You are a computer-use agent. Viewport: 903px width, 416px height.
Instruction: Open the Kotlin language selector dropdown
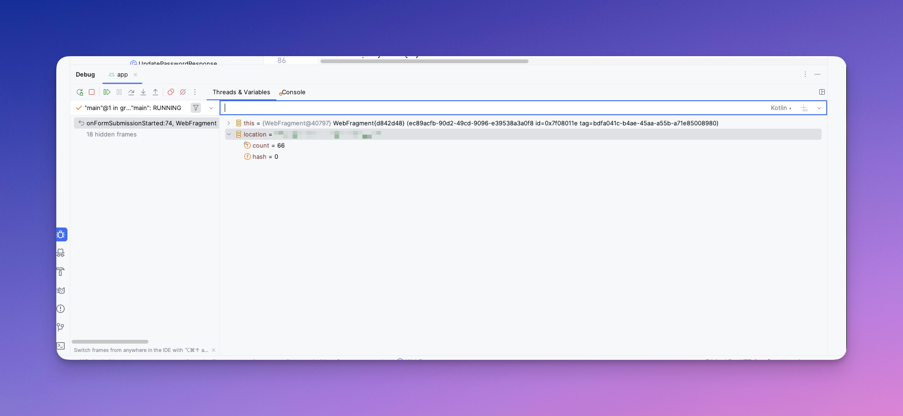tap(781, 108)
